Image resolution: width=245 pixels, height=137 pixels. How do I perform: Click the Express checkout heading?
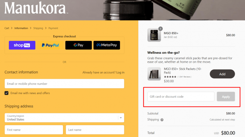64,37
